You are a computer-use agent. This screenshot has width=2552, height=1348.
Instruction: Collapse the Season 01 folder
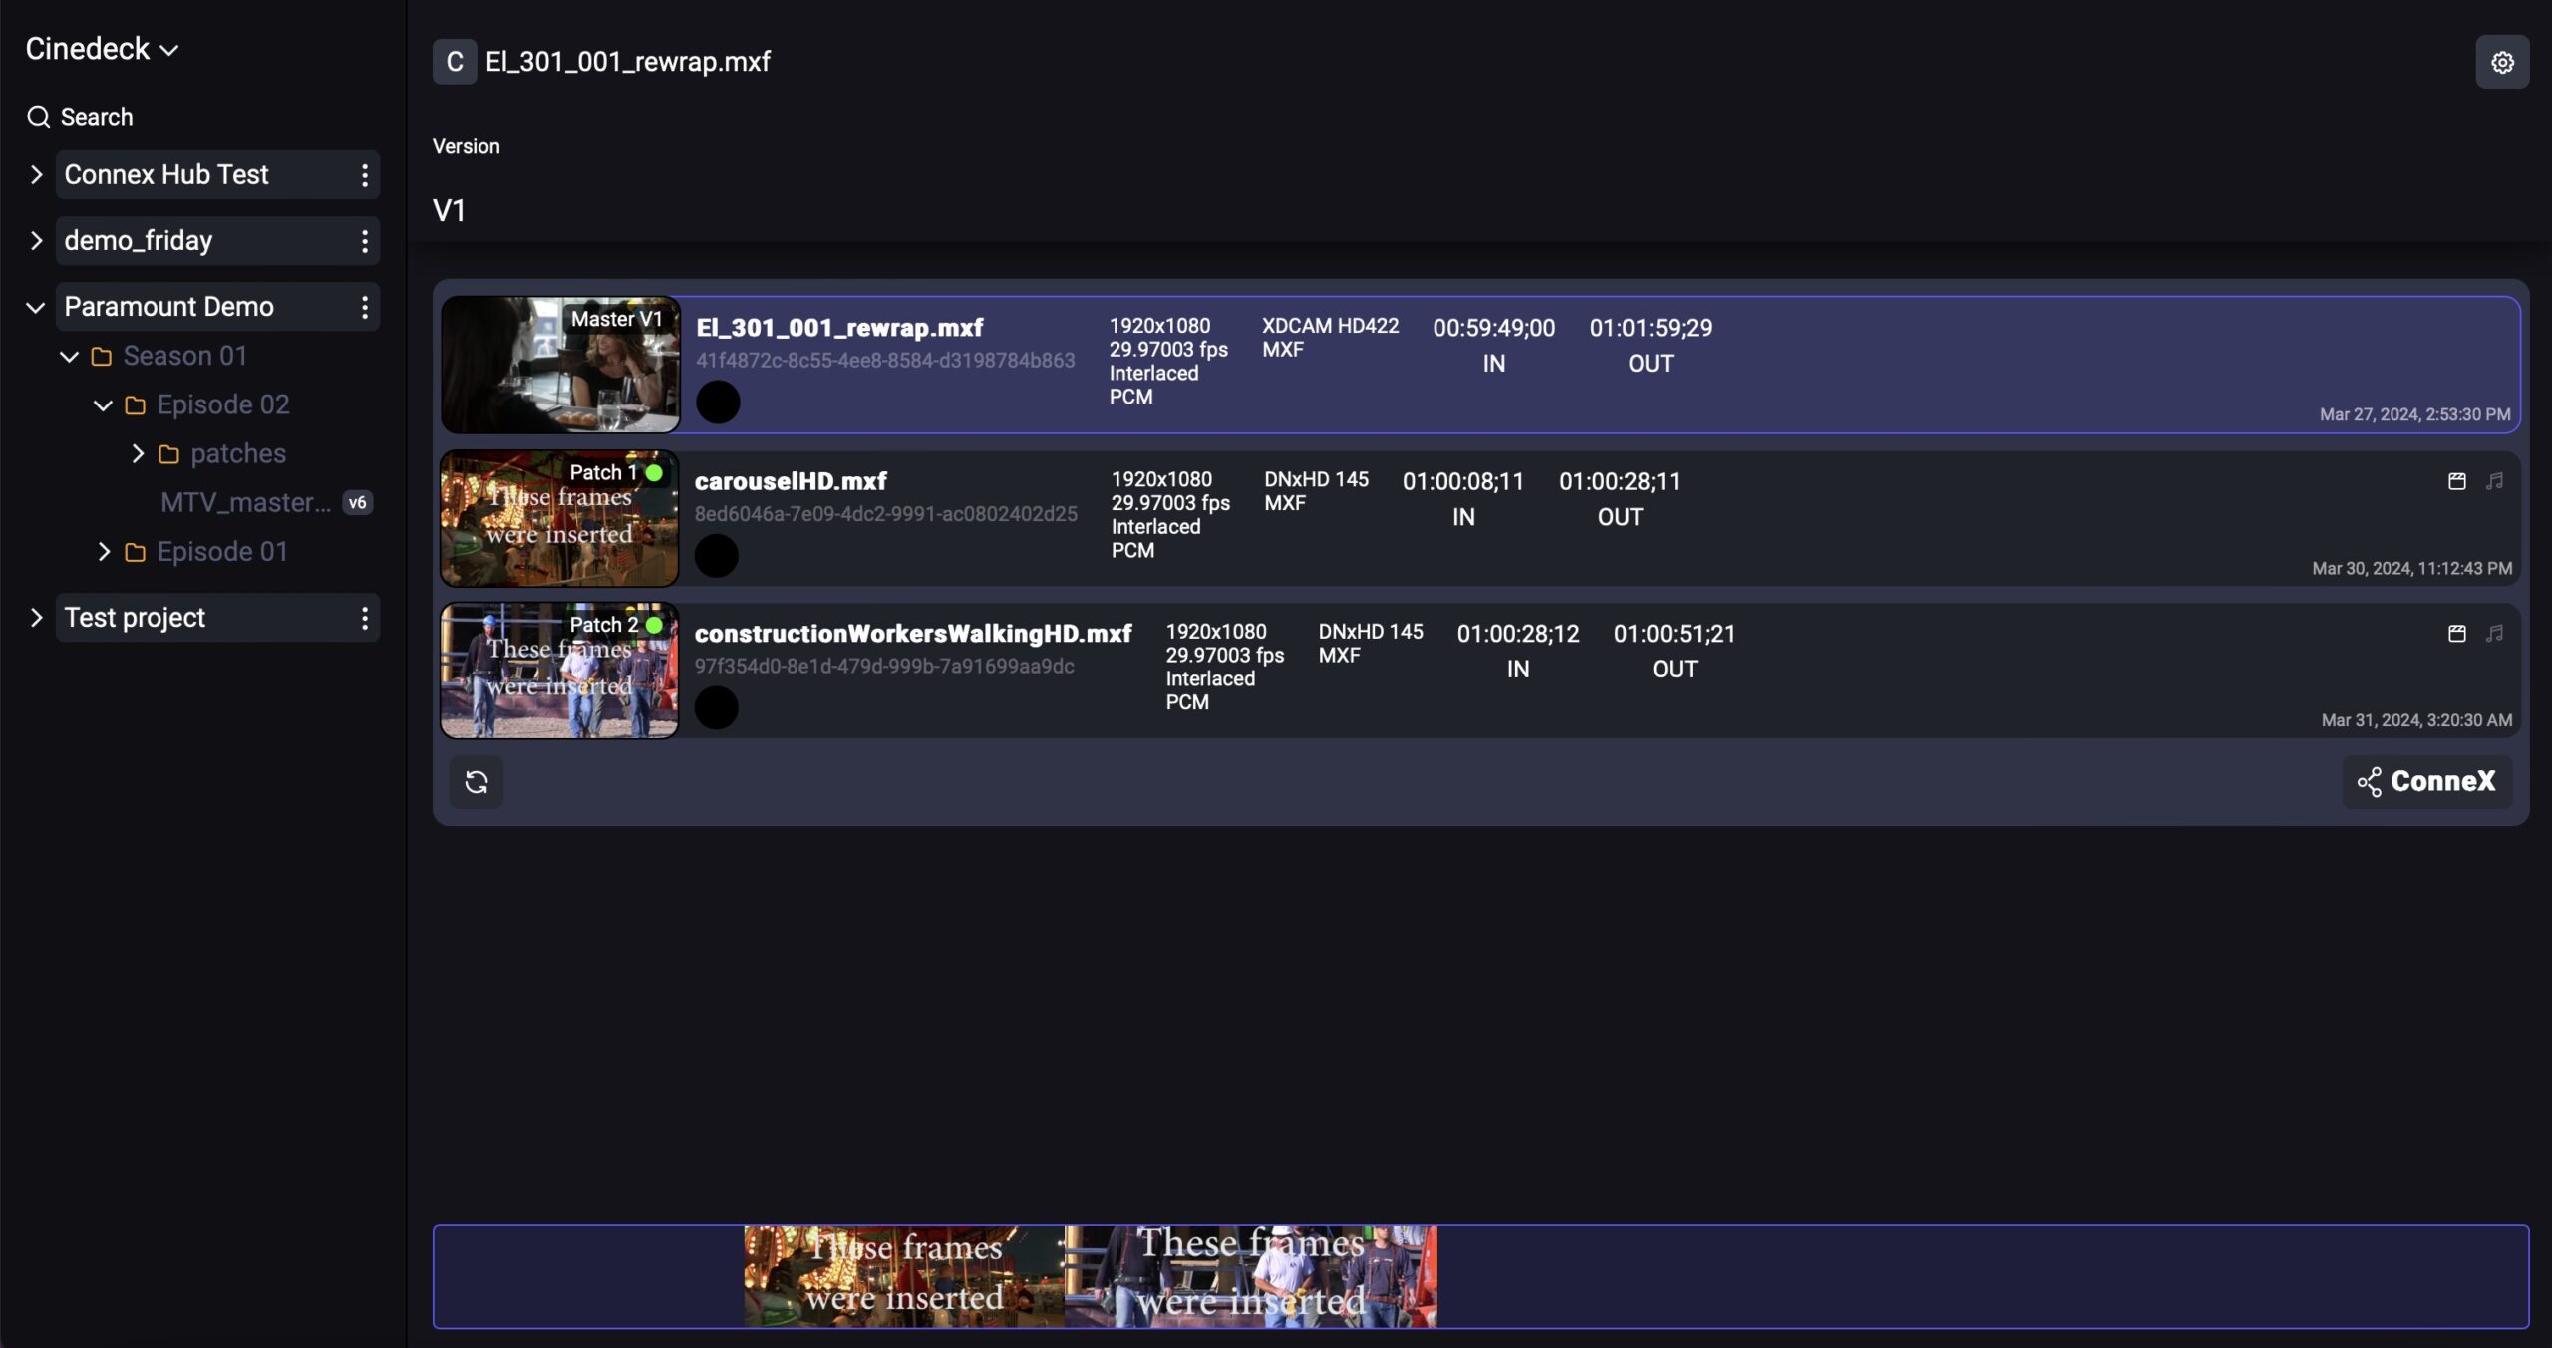click(69, 356)
